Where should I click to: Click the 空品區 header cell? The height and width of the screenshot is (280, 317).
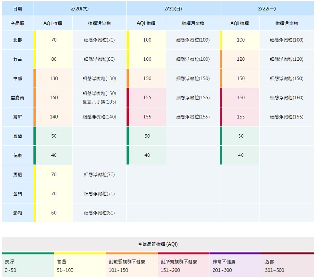pyautogui.click(x=17, y=23)
